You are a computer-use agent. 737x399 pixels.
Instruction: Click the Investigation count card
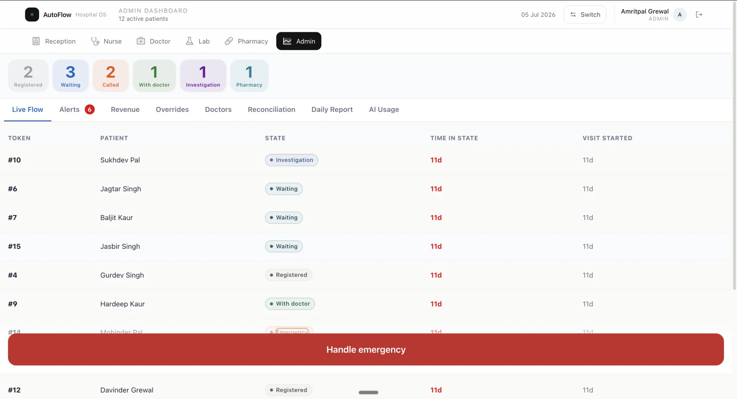[203, 76]
